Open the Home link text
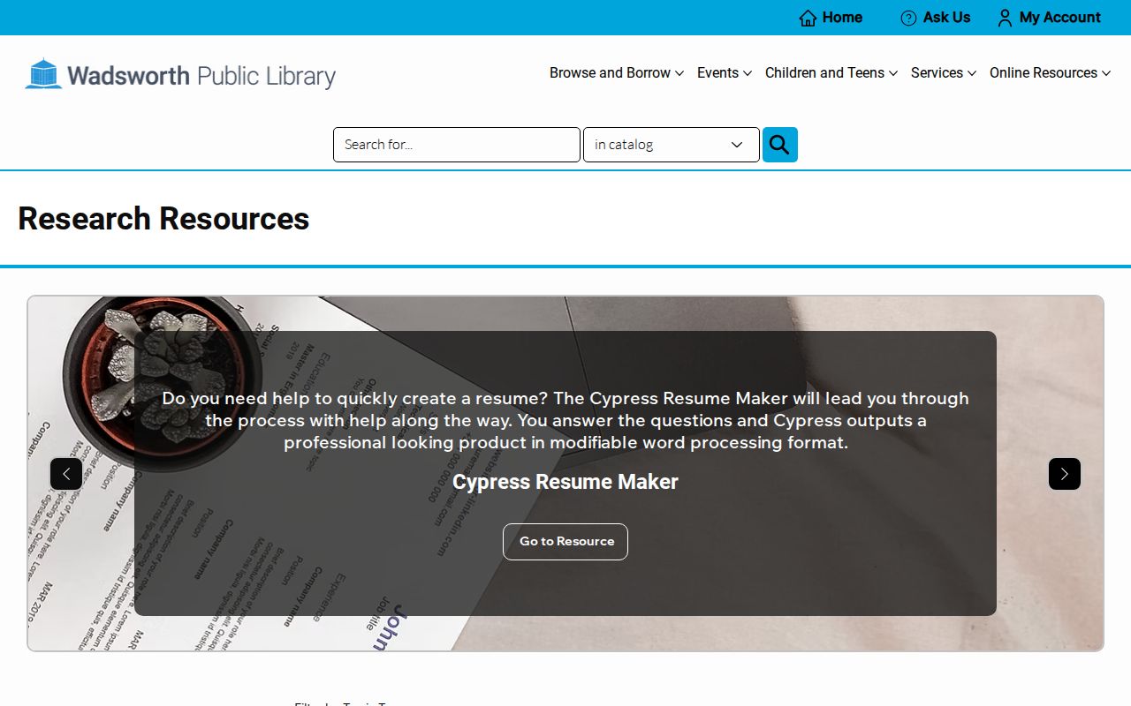The width and height of the screenshot is (1131, 706). coord(842,18)
